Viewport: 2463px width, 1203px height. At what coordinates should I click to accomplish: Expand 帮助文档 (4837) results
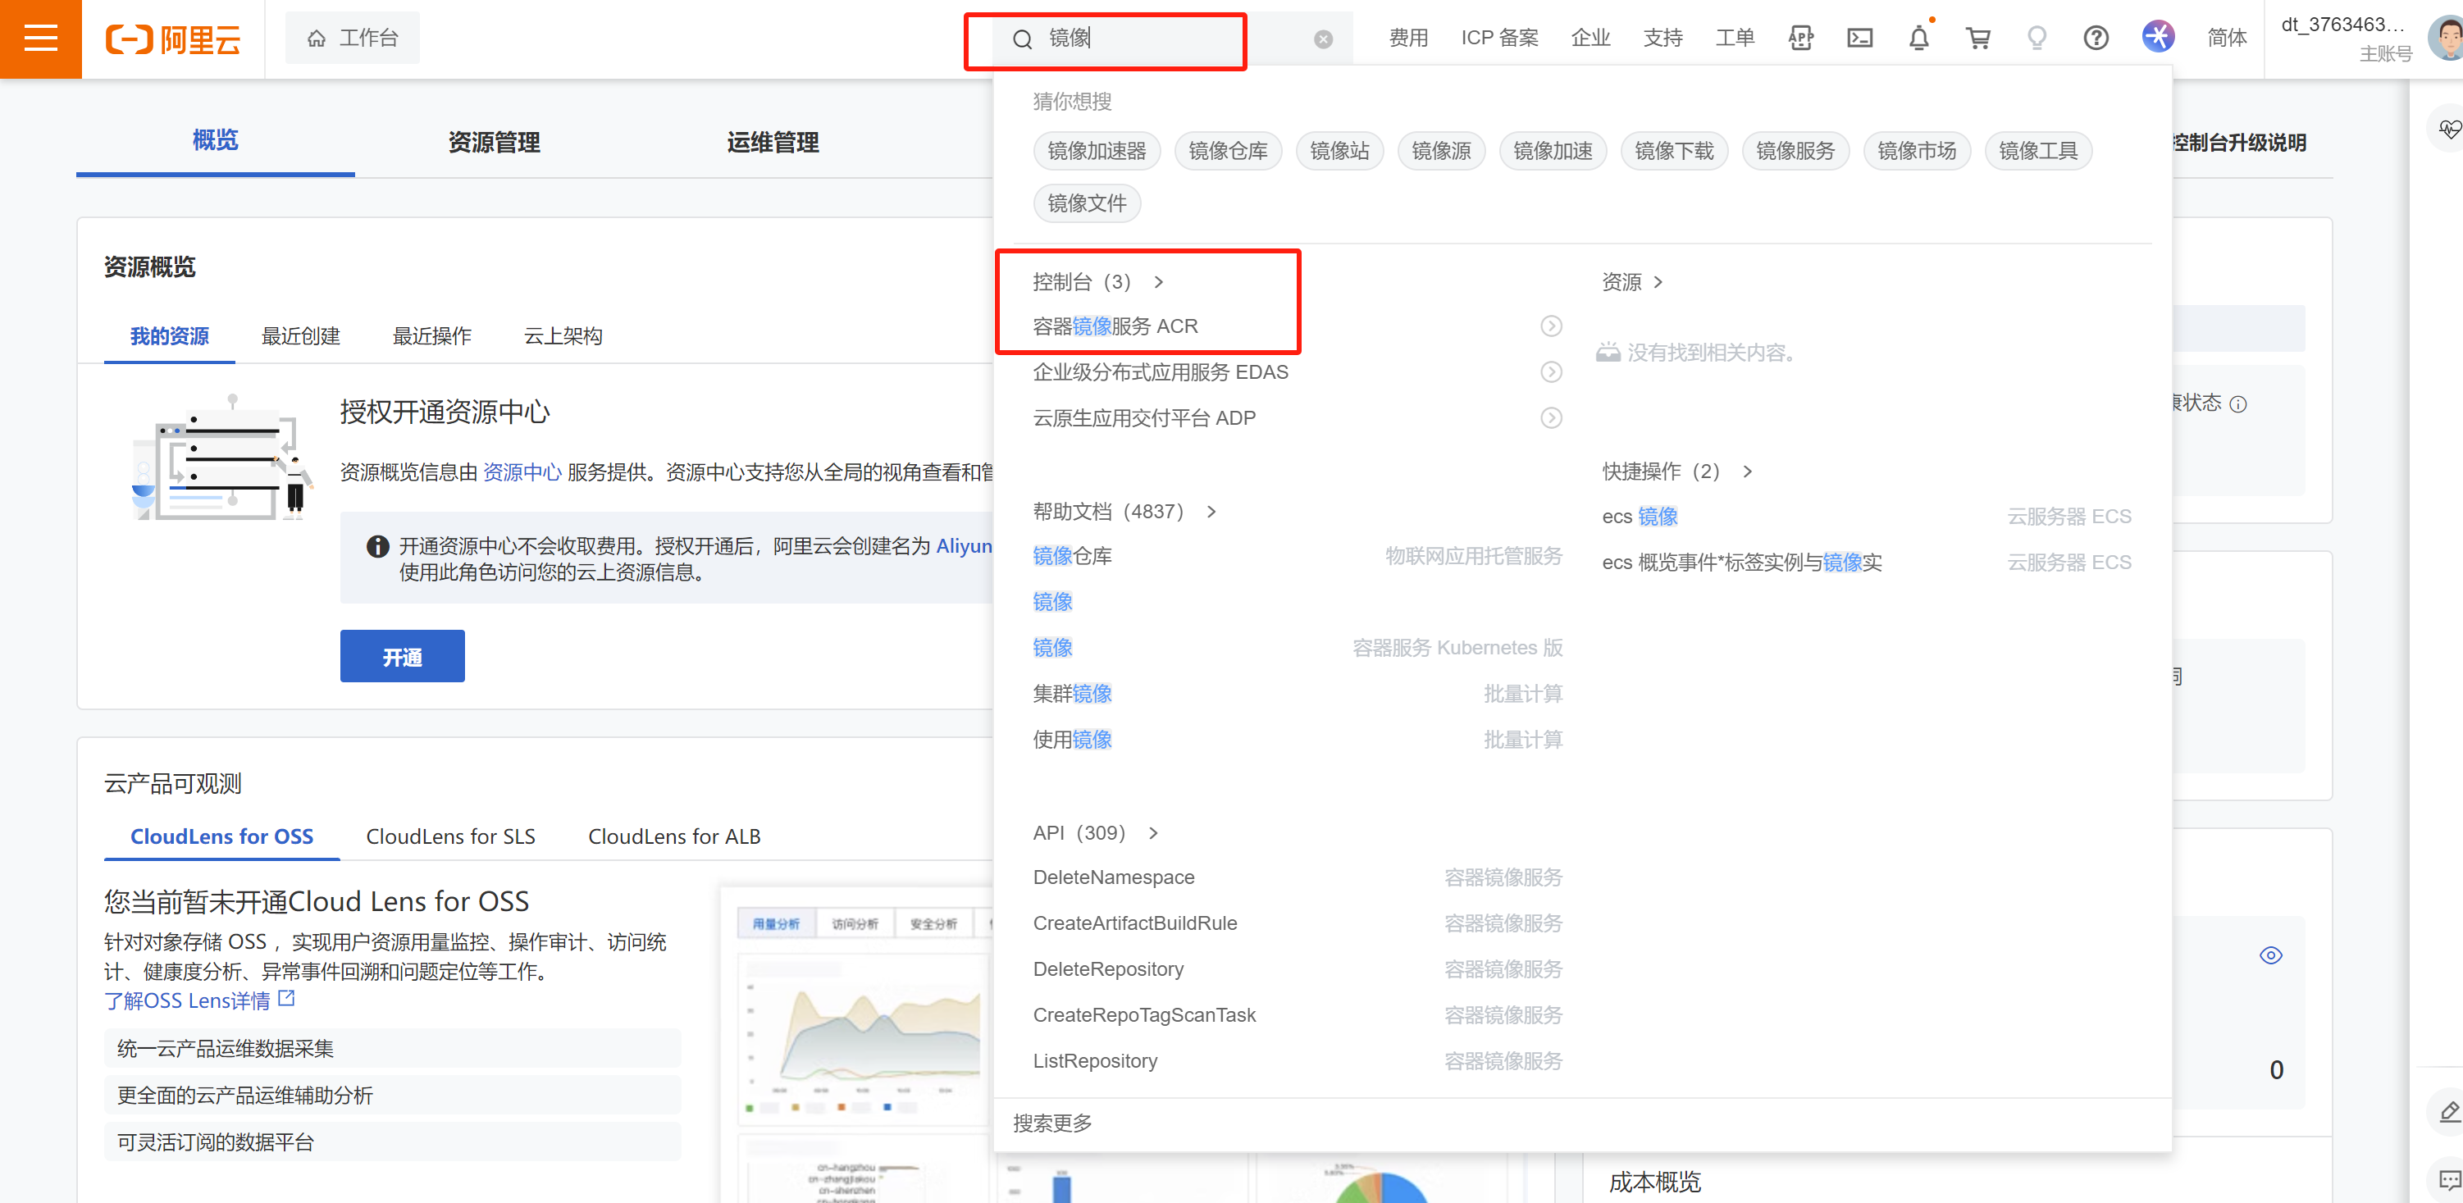tap(1124, 512)
